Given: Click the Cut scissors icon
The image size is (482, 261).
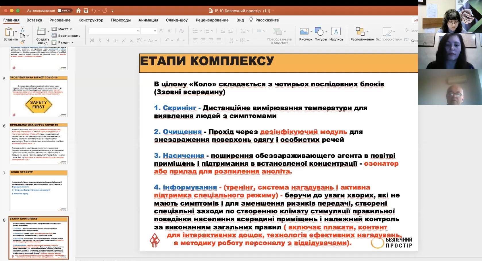Looking at the screenshot, I should click(x=22, y=29).
